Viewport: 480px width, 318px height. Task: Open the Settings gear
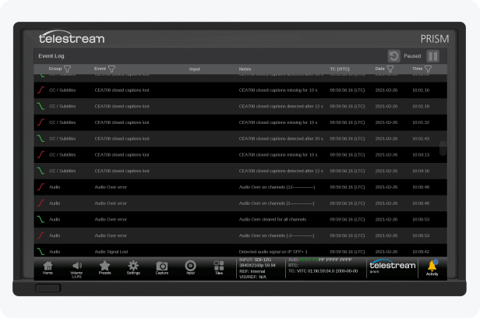click(133, 267)
